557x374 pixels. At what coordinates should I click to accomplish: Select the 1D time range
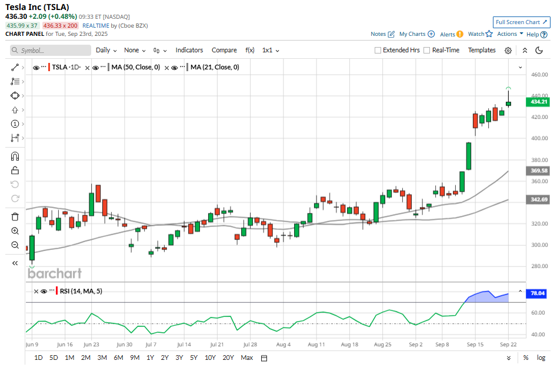[38, 358]
